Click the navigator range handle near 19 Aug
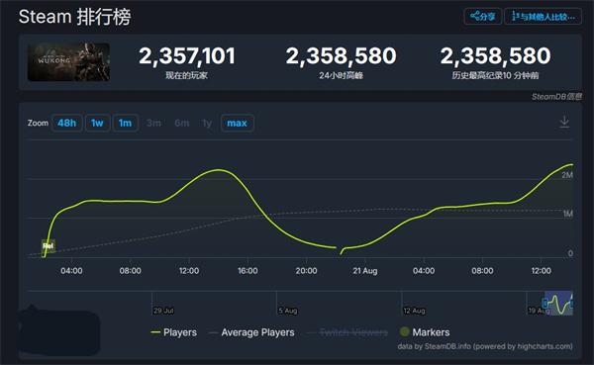This screenshot has height=365, width=594. 544,304
